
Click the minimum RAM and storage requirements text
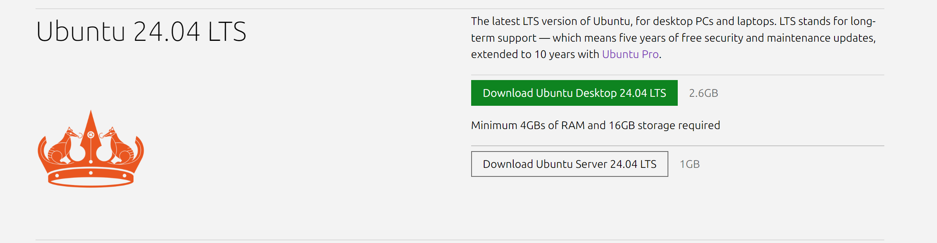pyautogui.click(x=596, y=125)
